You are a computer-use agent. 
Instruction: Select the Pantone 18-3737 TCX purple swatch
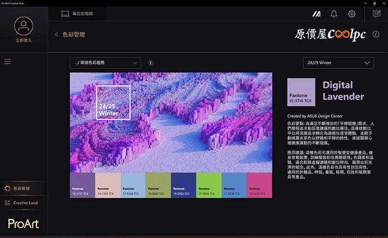pos(82,185)
